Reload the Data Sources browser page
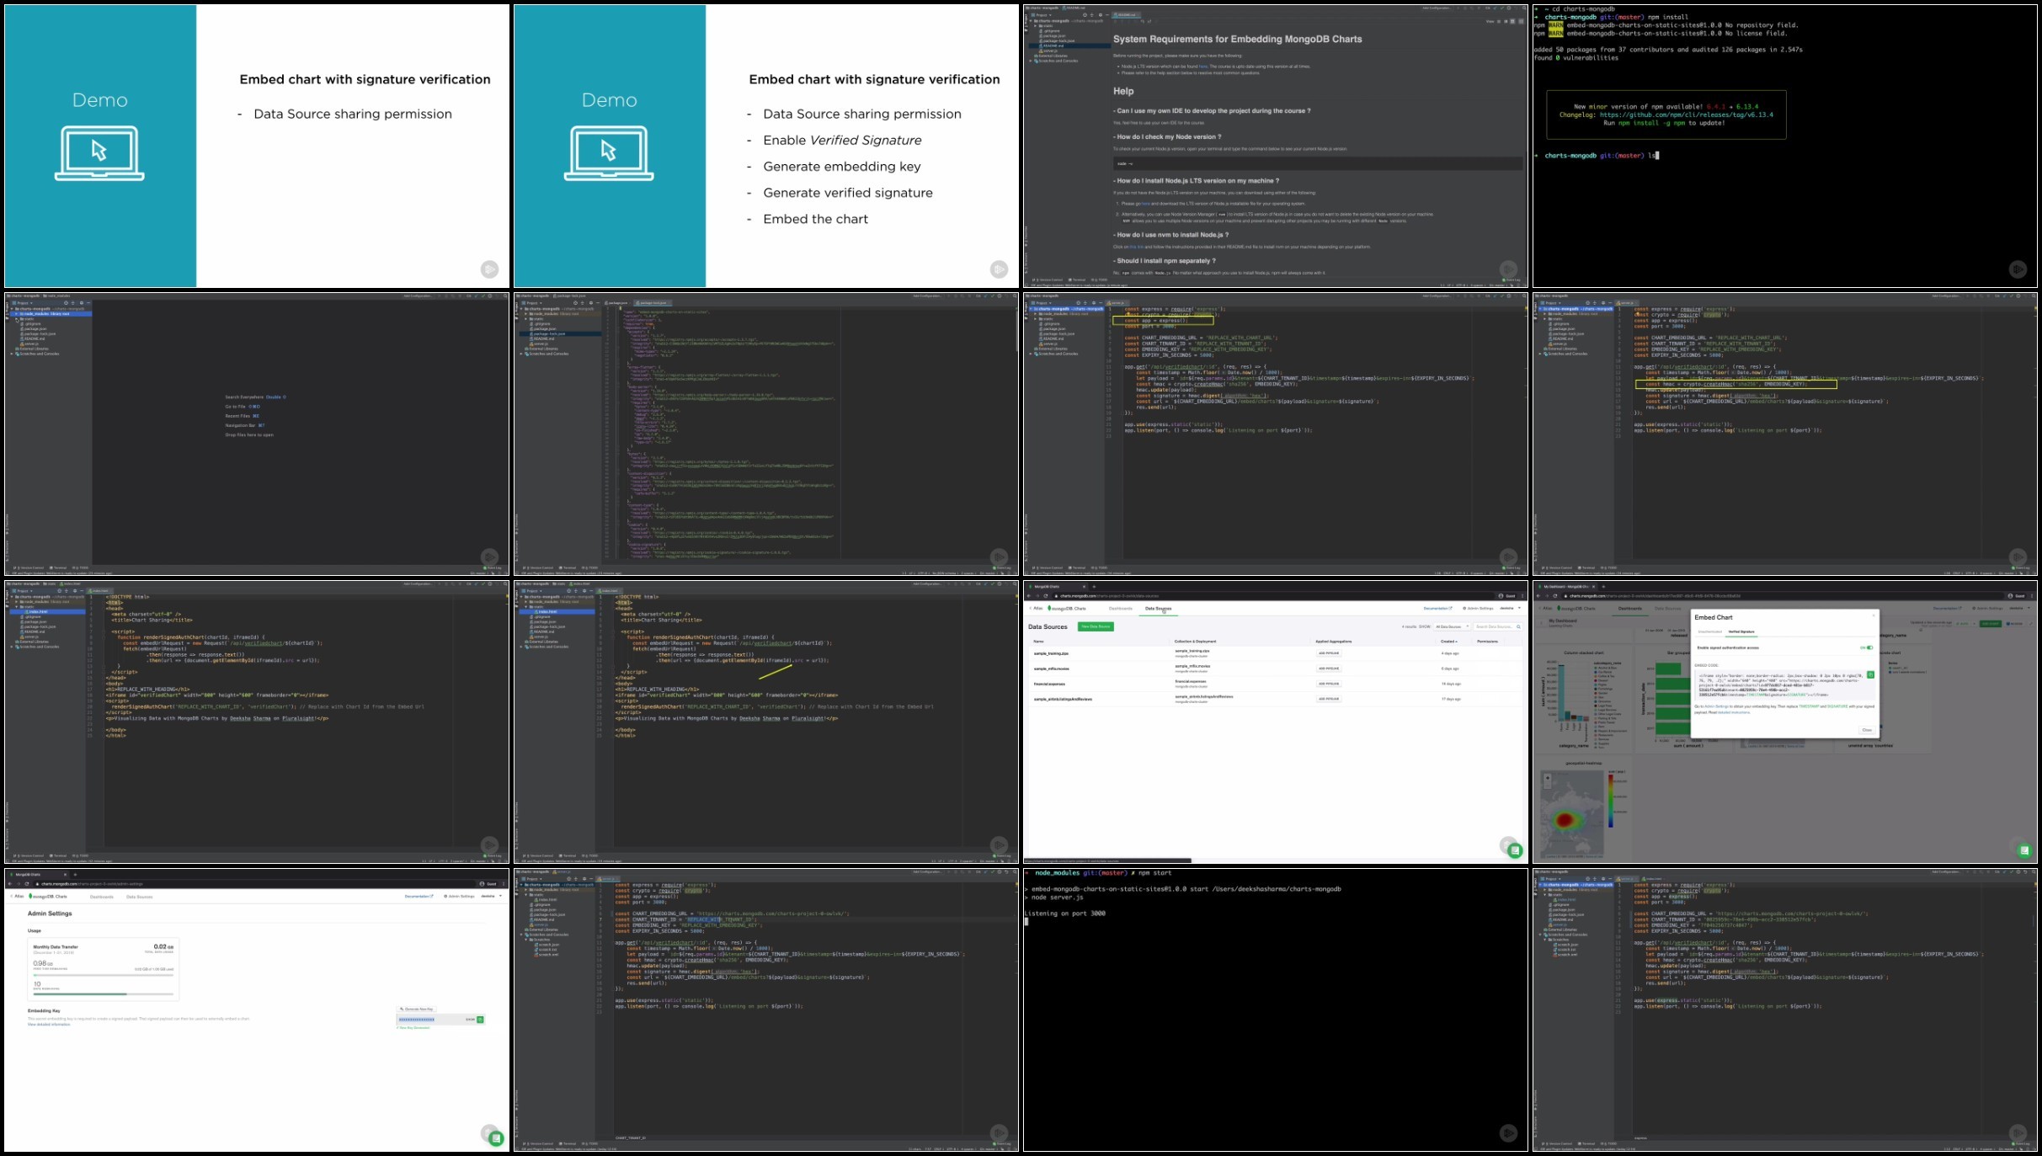The height and width of the screenshot is (1156, 2042). [1046, 596]
